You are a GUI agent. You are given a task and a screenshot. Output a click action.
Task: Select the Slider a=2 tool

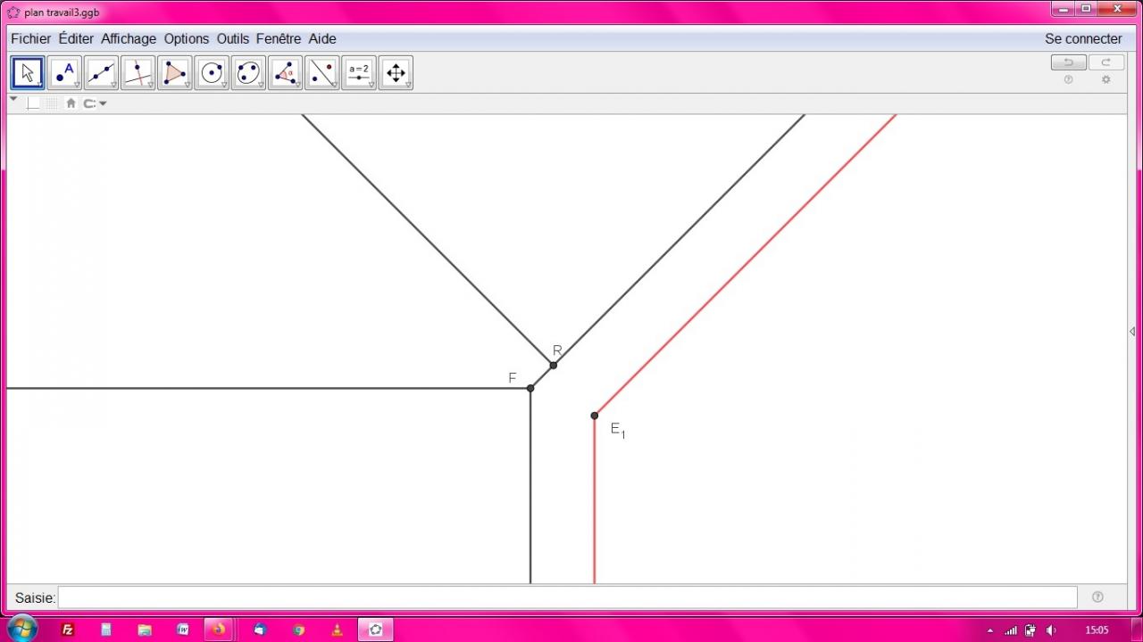click(x=359, y=73)
